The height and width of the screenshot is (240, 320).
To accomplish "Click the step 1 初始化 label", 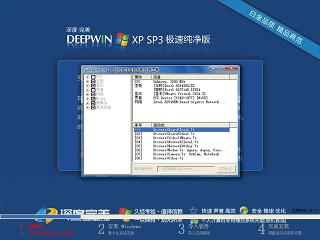I will click(x=36, y=226).
